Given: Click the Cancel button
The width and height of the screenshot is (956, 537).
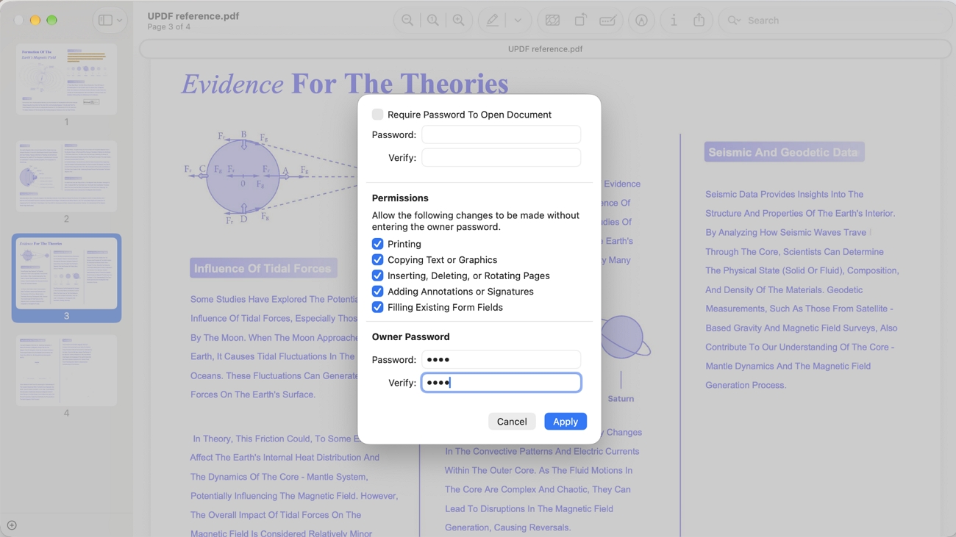Looking at the screenshot, I should tap(512, 422).
